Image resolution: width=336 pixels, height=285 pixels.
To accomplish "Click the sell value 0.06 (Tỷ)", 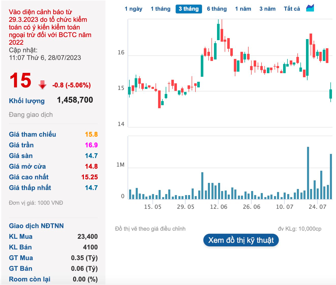I will (x=84, y=268).
